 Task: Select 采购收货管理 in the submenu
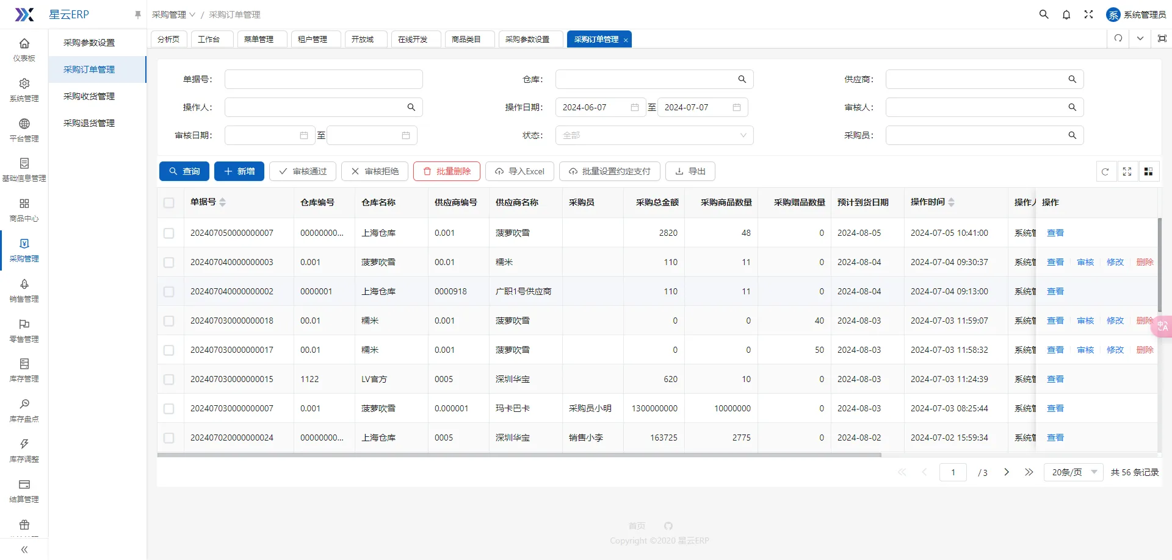(89, 96)
